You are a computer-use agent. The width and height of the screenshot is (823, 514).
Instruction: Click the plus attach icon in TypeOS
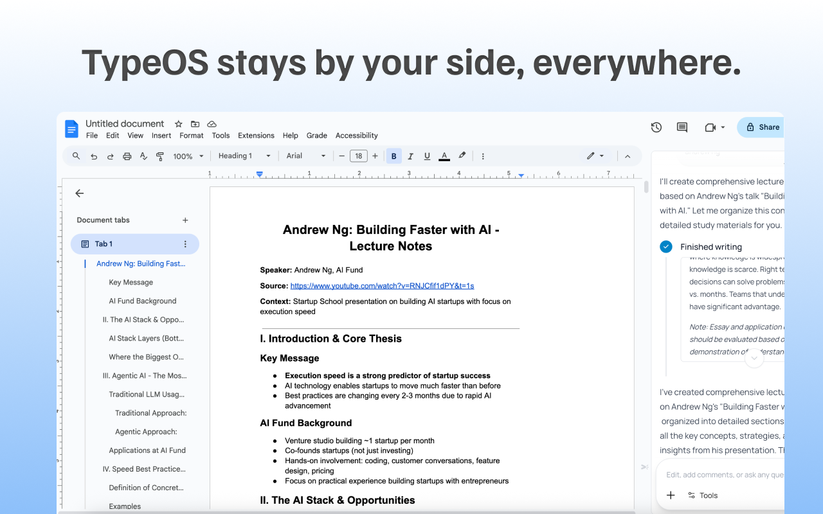click(x=671, y=495)
